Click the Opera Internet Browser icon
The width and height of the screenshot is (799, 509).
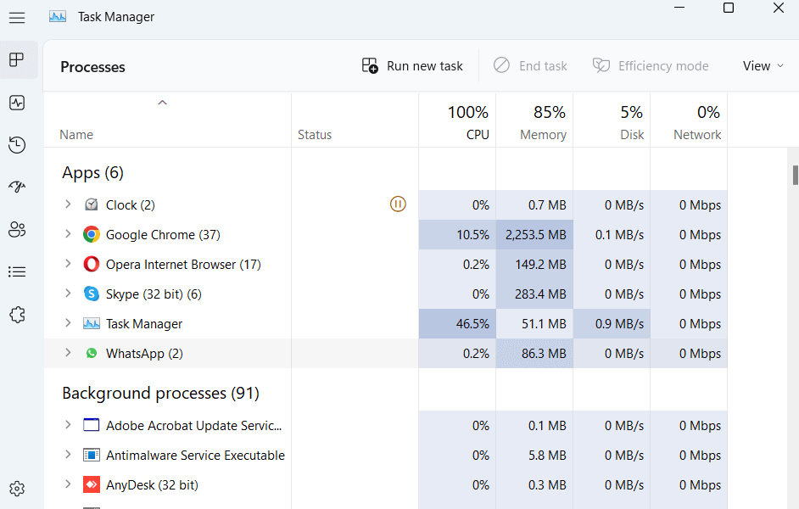(x=92, y=264)
